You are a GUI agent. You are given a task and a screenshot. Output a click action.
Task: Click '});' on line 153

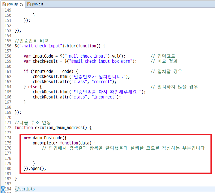pyautogui.click(x=18, y=31)
